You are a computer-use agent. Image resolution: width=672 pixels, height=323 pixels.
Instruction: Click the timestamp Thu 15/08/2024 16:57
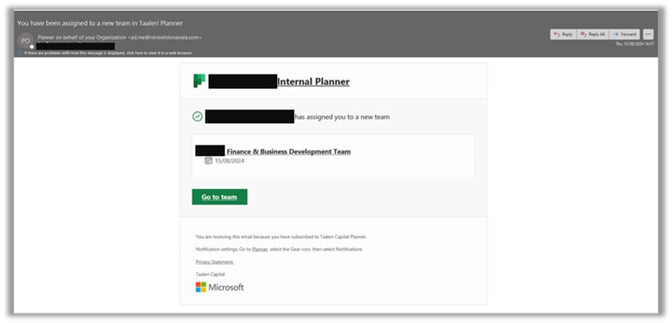click(635, 43)
